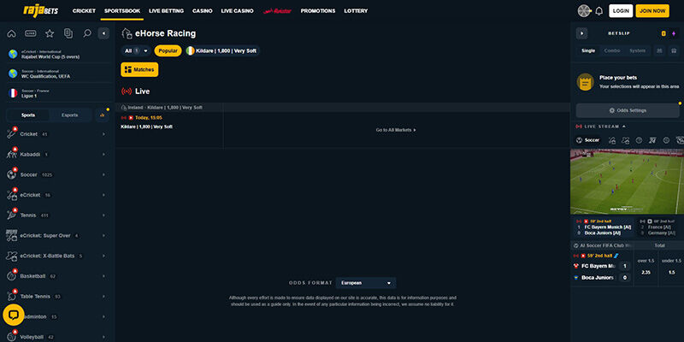Go to sidebar Home icon
The width and height of the screenshot is (684, 342).
point(12,33)
